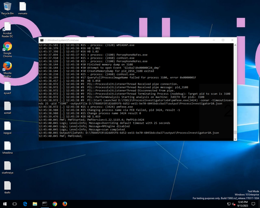Open the muted volume tray icon
This screenshot has width=260, height=208.
(233, 204)
